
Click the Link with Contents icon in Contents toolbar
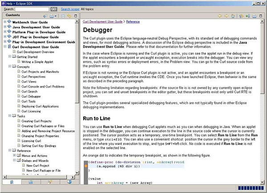tap(69, 16)
